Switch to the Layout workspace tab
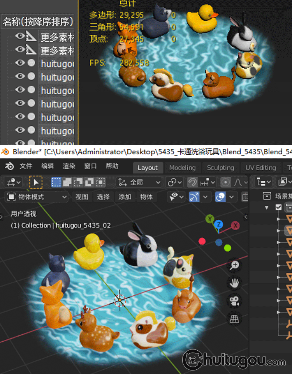Viewport: 292px width, 374px height. pos(148,168)
